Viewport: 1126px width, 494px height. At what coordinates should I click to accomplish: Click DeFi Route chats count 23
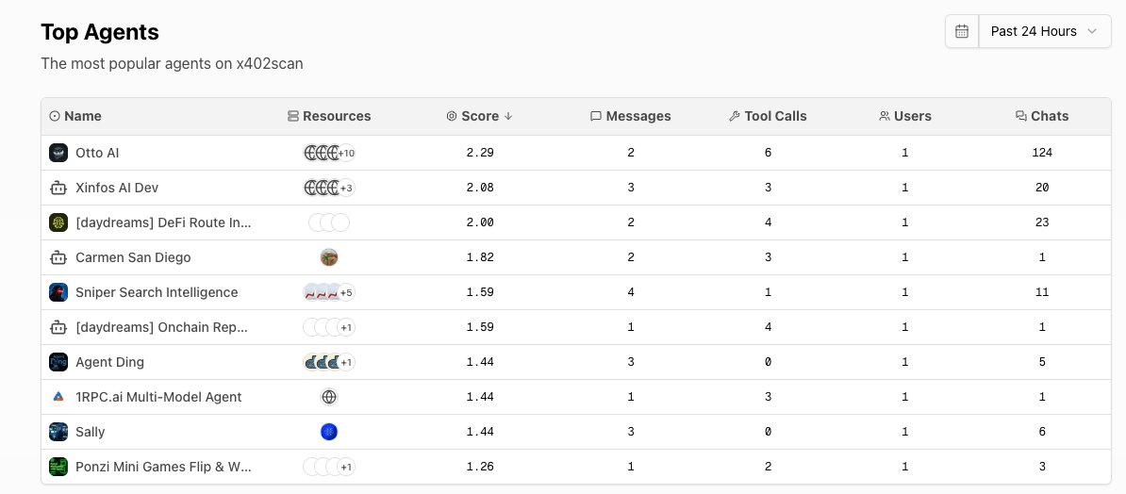coord(1042,222)
